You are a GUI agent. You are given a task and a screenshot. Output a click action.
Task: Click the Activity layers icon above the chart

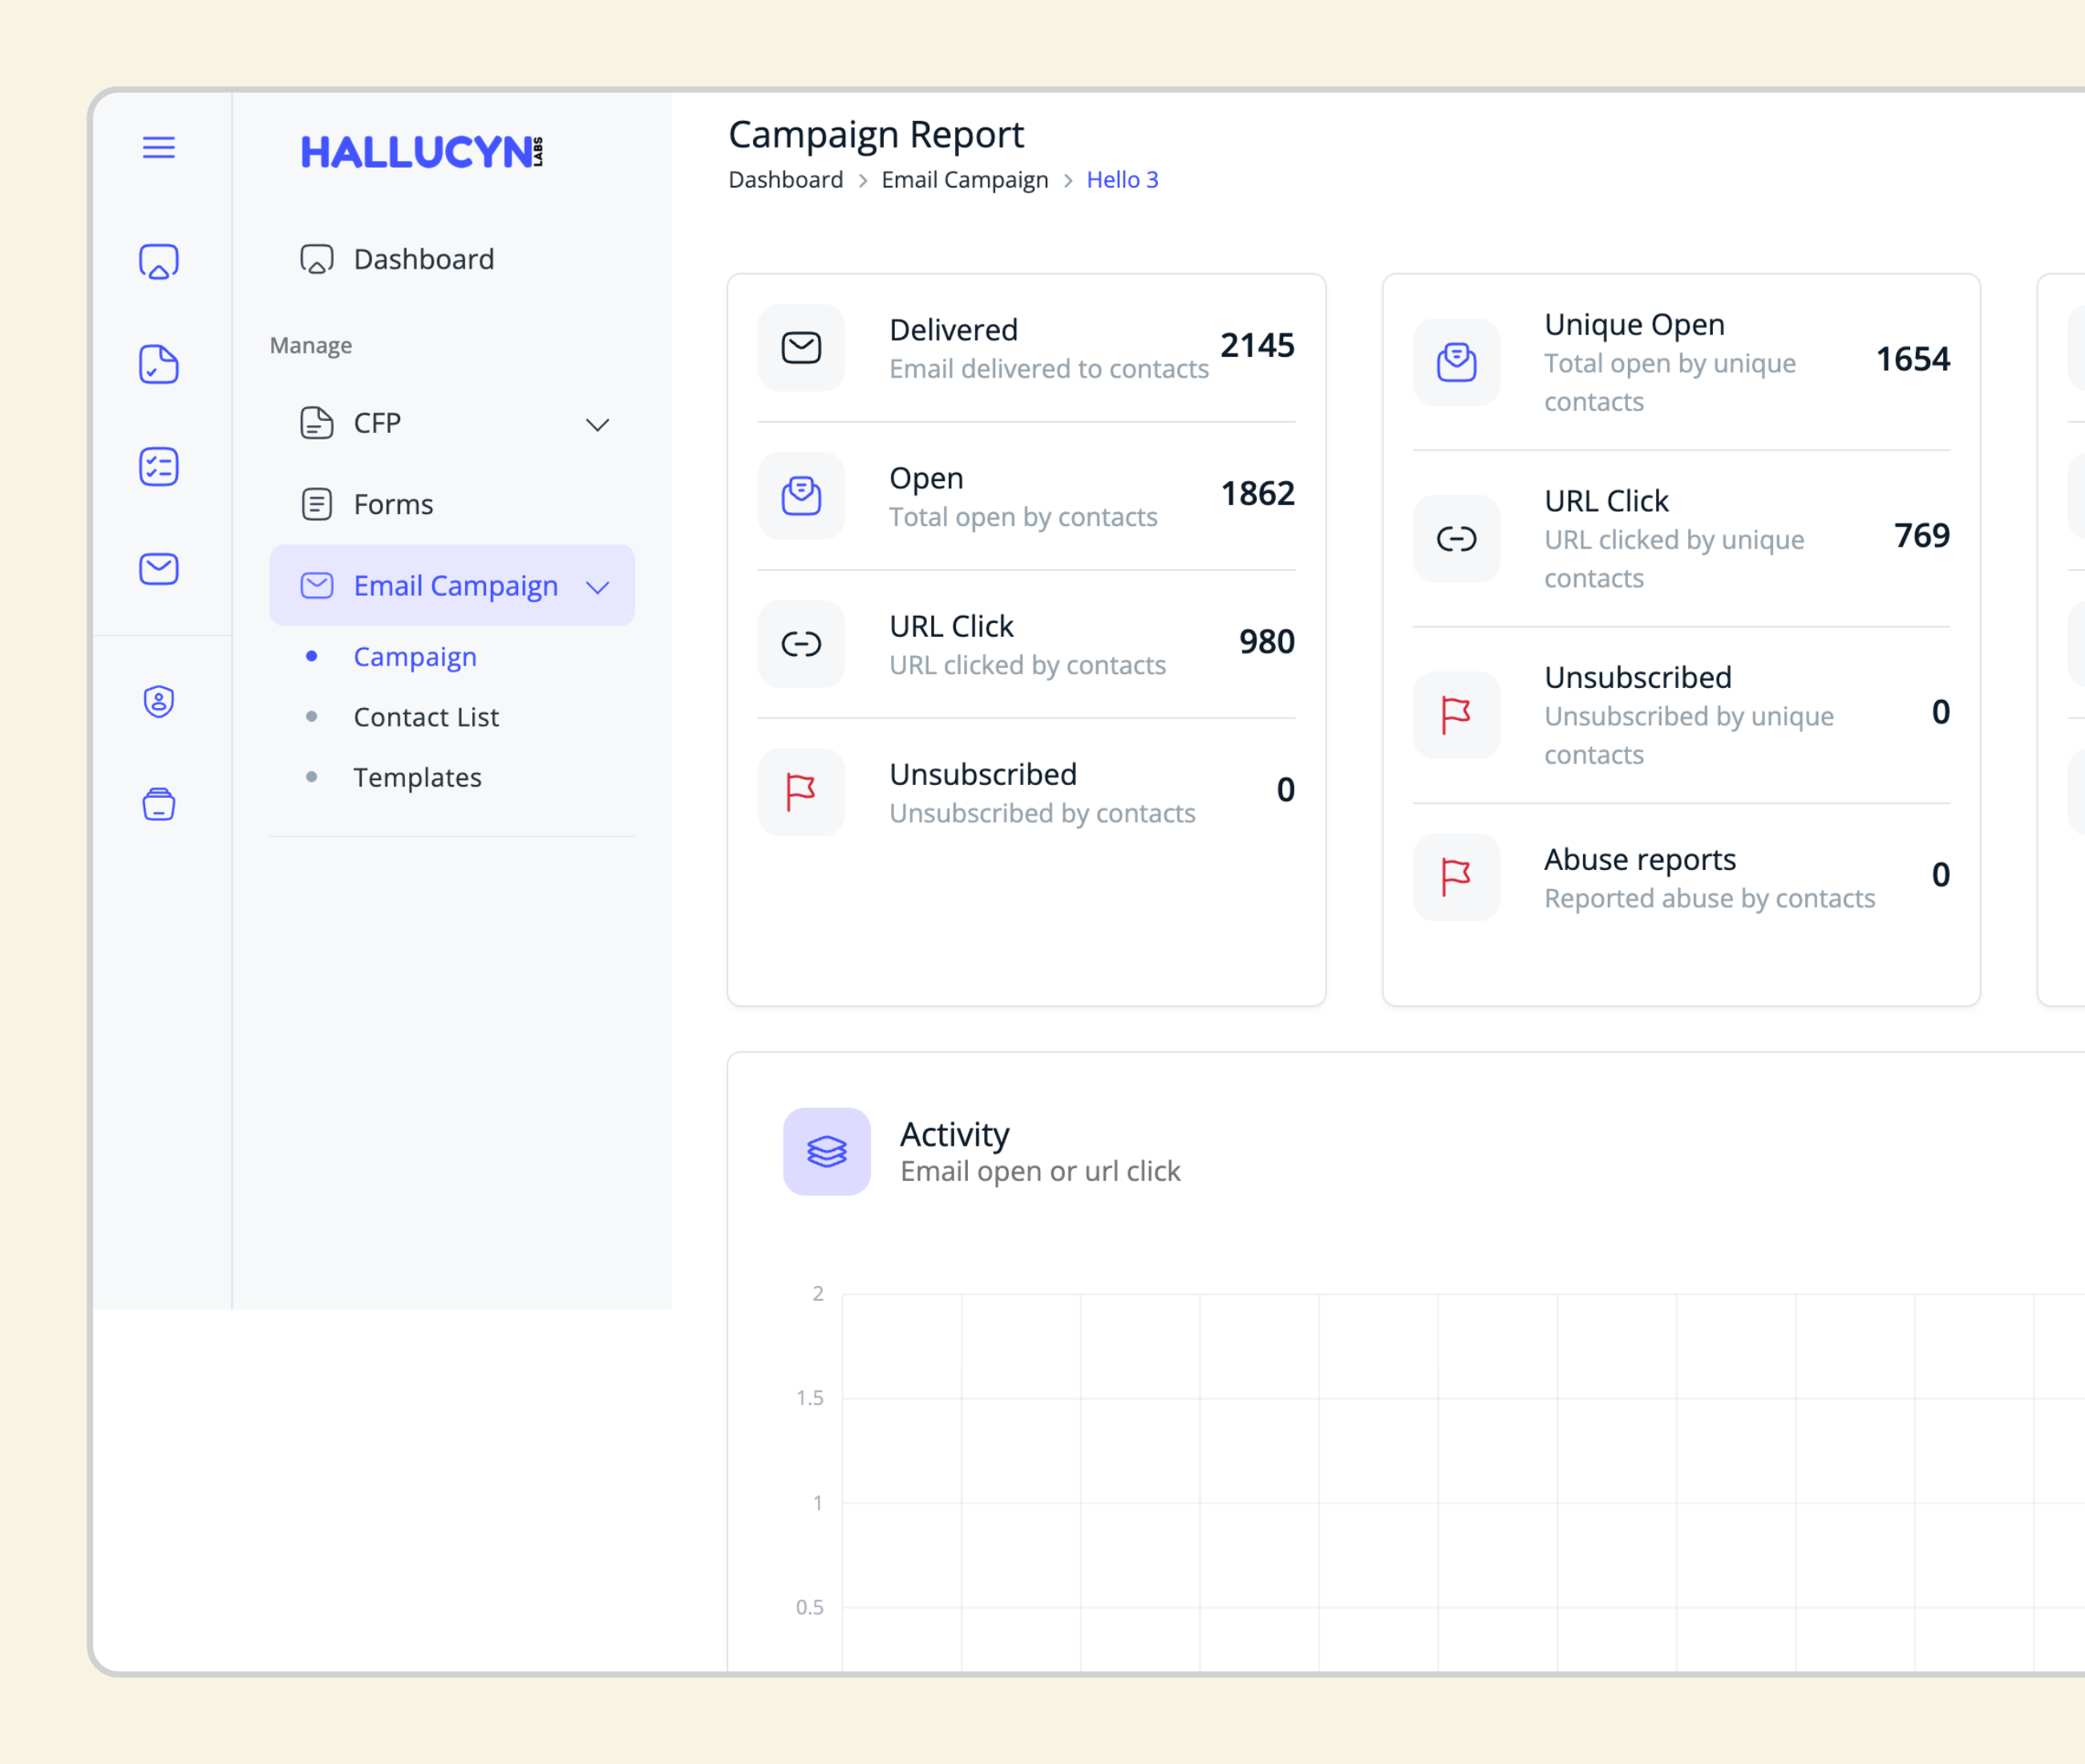point(827,1152)
